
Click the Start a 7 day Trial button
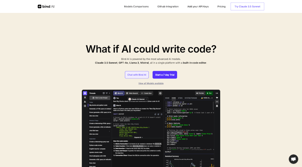tap(165, 75)
